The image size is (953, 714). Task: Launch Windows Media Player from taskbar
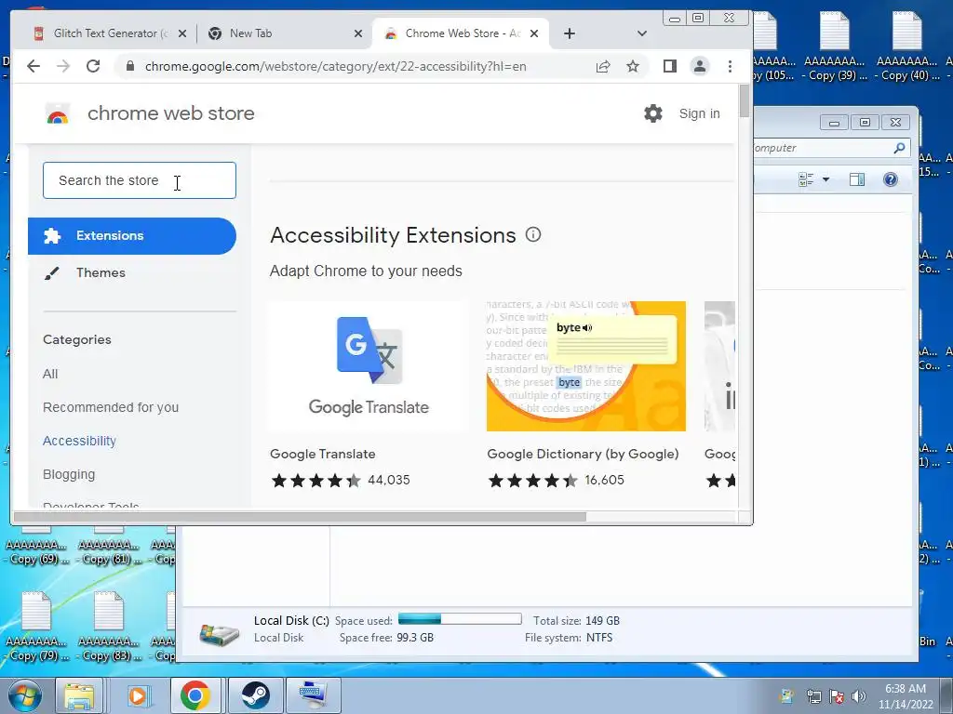(138, 695)
